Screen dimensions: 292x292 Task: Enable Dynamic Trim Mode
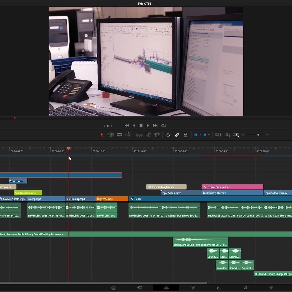(x=128, y=135)
